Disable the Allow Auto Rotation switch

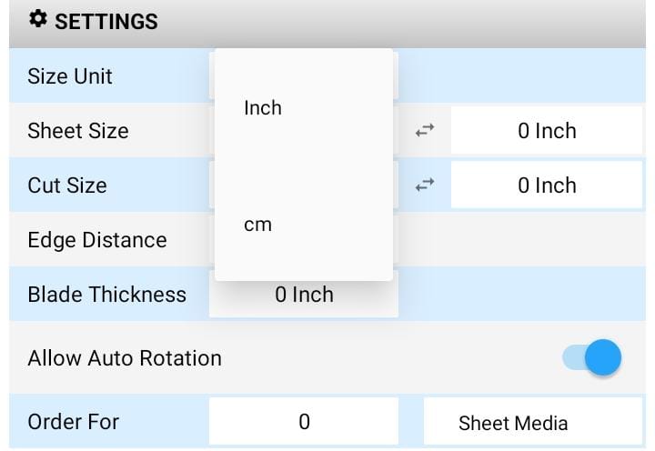(x=591, y=357)
